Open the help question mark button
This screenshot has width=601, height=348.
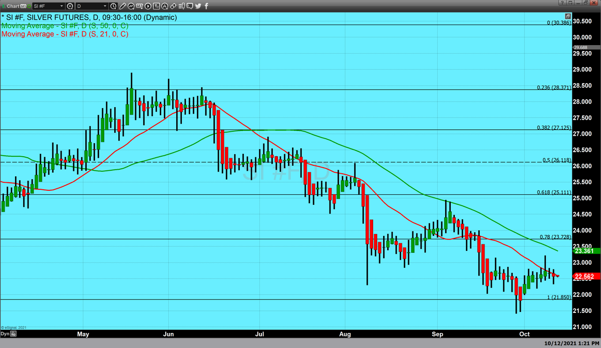(562, 3)
